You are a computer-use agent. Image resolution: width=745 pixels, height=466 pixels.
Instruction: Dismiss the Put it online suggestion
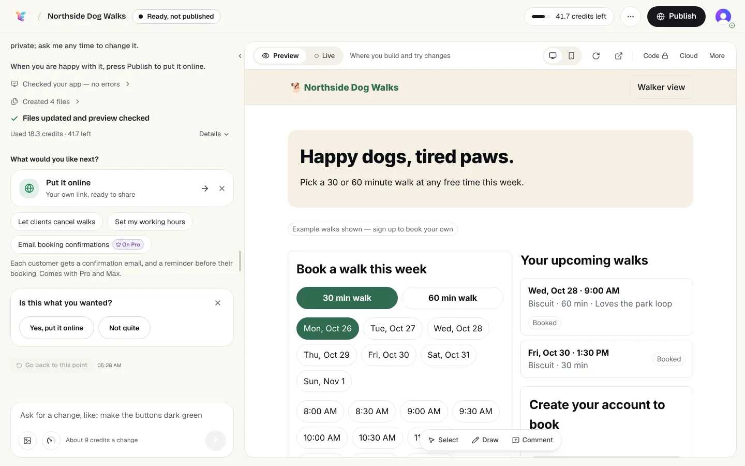coord(222,188)
